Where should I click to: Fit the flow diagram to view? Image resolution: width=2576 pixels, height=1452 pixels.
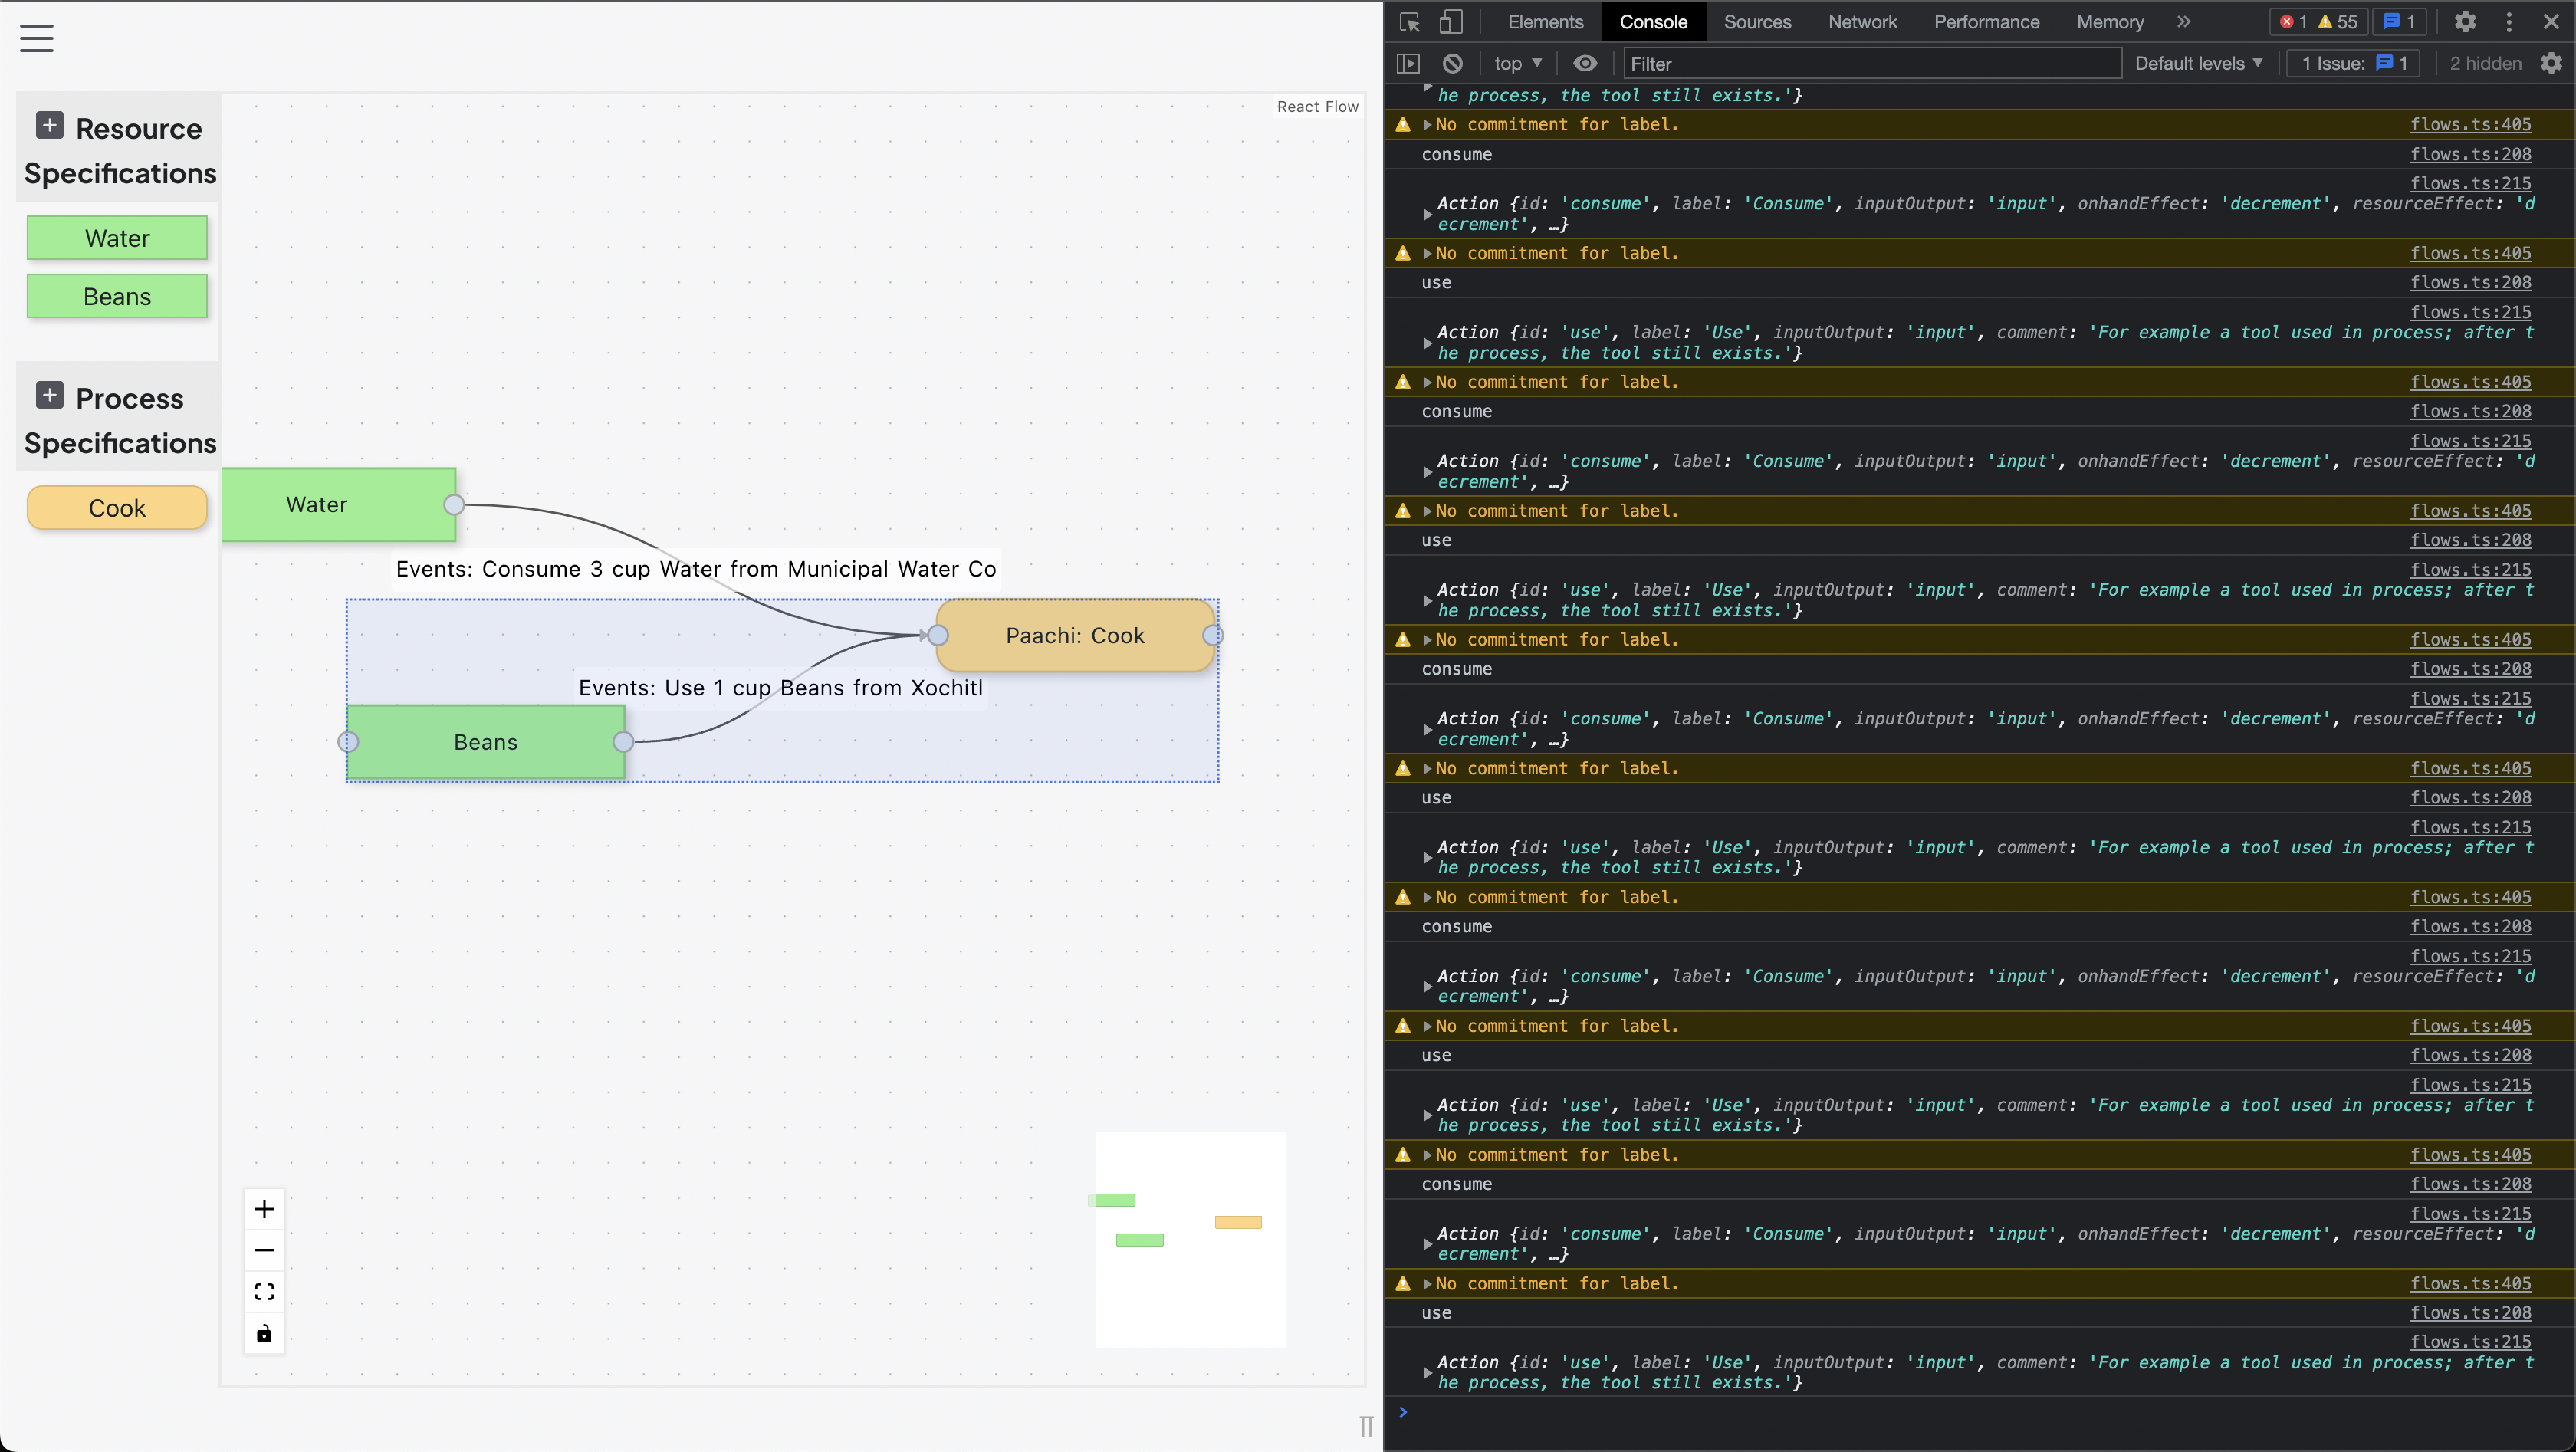264,1291
